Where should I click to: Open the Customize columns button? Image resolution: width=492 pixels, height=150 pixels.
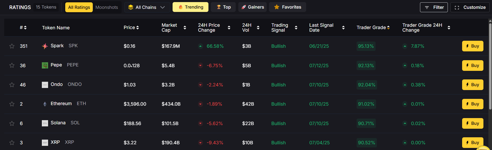pyautogui.click(x=470, y=7)
